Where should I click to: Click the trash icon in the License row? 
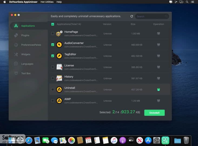click(x=158, y=67)
